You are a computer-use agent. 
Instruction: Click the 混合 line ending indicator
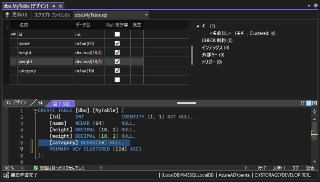(310, 168)
